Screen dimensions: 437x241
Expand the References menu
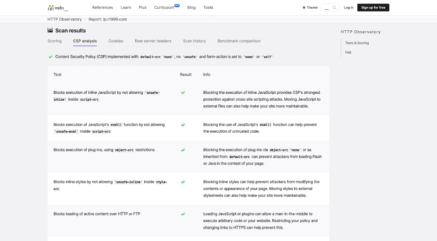[102, 8]
